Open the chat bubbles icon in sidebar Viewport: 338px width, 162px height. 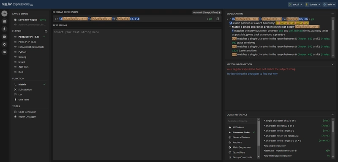click(4, 52)
